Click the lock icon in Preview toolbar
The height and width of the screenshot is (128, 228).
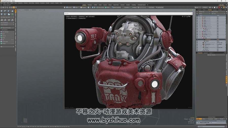pyautogui.click(x=87, y=16)
